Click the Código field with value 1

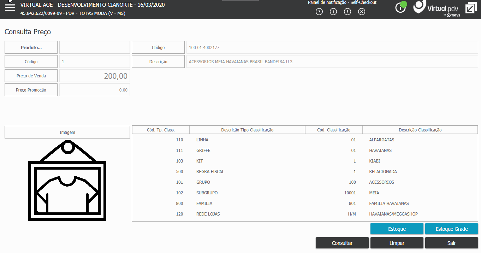click(95, 61)
